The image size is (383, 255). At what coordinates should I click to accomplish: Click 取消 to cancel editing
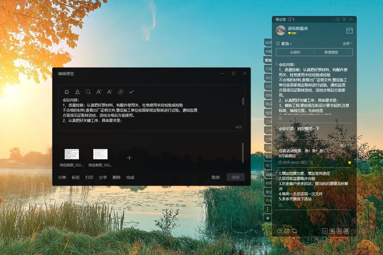click(x=216, y=177)
